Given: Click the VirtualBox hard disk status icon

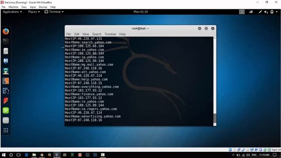Looking at the screenshot, I should [230, 150].
